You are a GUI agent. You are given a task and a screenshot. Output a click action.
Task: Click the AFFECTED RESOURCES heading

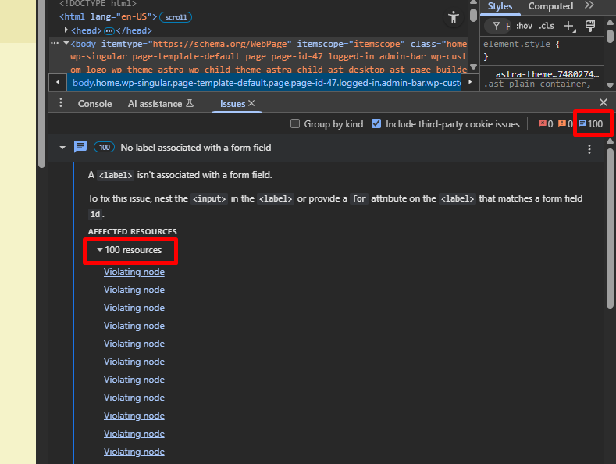click(x=132, y=231)
